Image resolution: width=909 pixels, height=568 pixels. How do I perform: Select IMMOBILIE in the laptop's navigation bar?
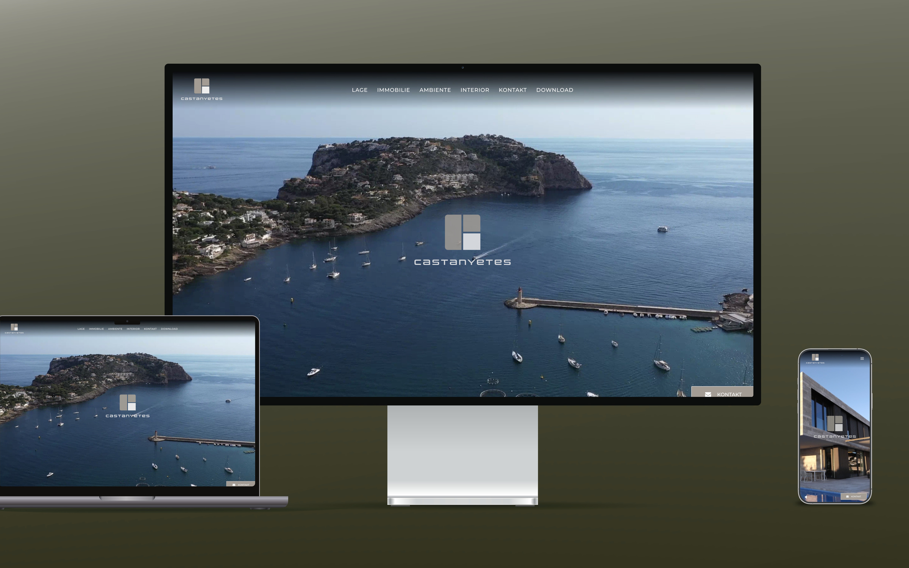click(x=96, y=329)
